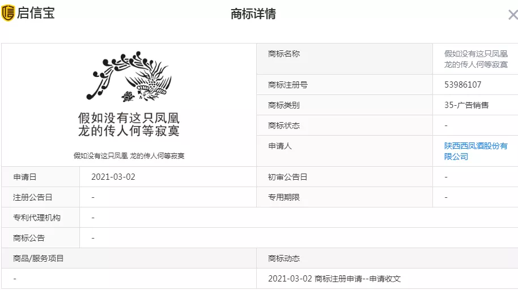Click the 注册公告日 label
518x290 pixels.
33,197
